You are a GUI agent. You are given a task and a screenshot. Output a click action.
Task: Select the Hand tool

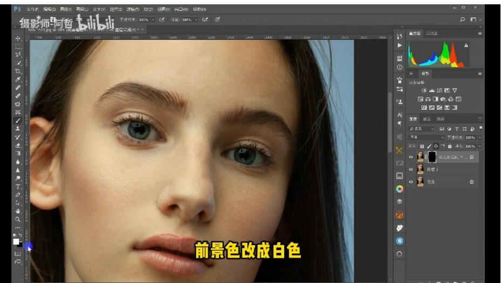coord(18,211)
